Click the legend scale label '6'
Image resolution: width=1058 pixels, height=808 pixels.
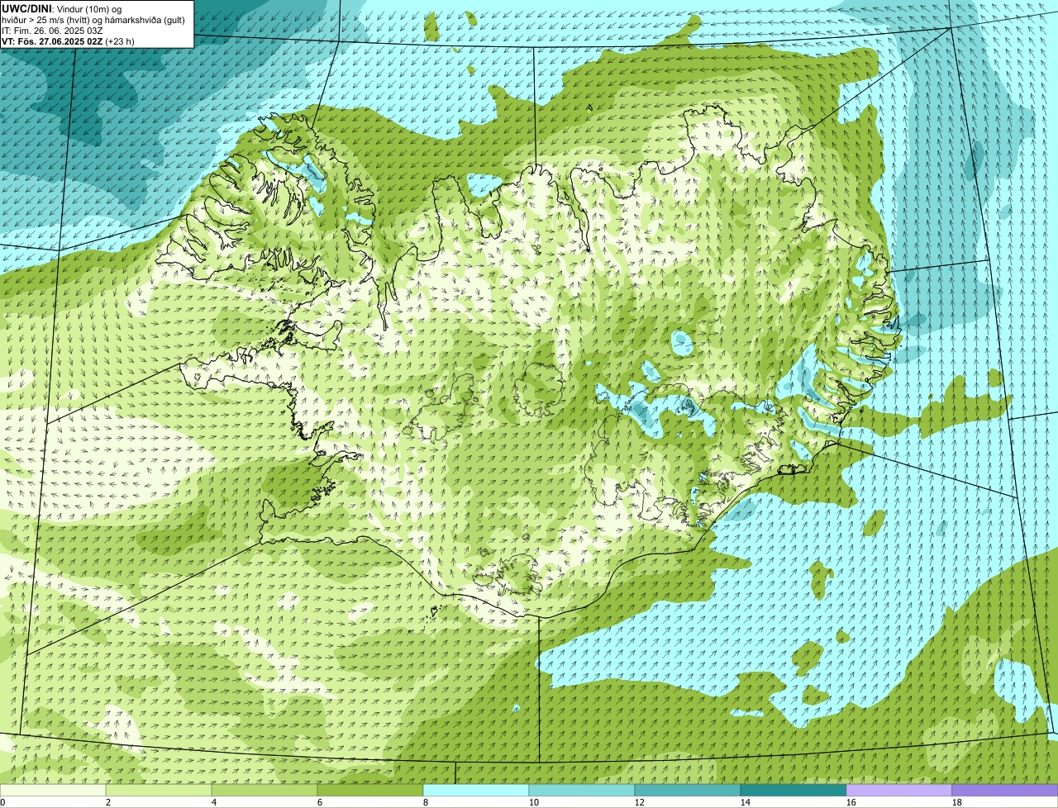tap(320, 802)
